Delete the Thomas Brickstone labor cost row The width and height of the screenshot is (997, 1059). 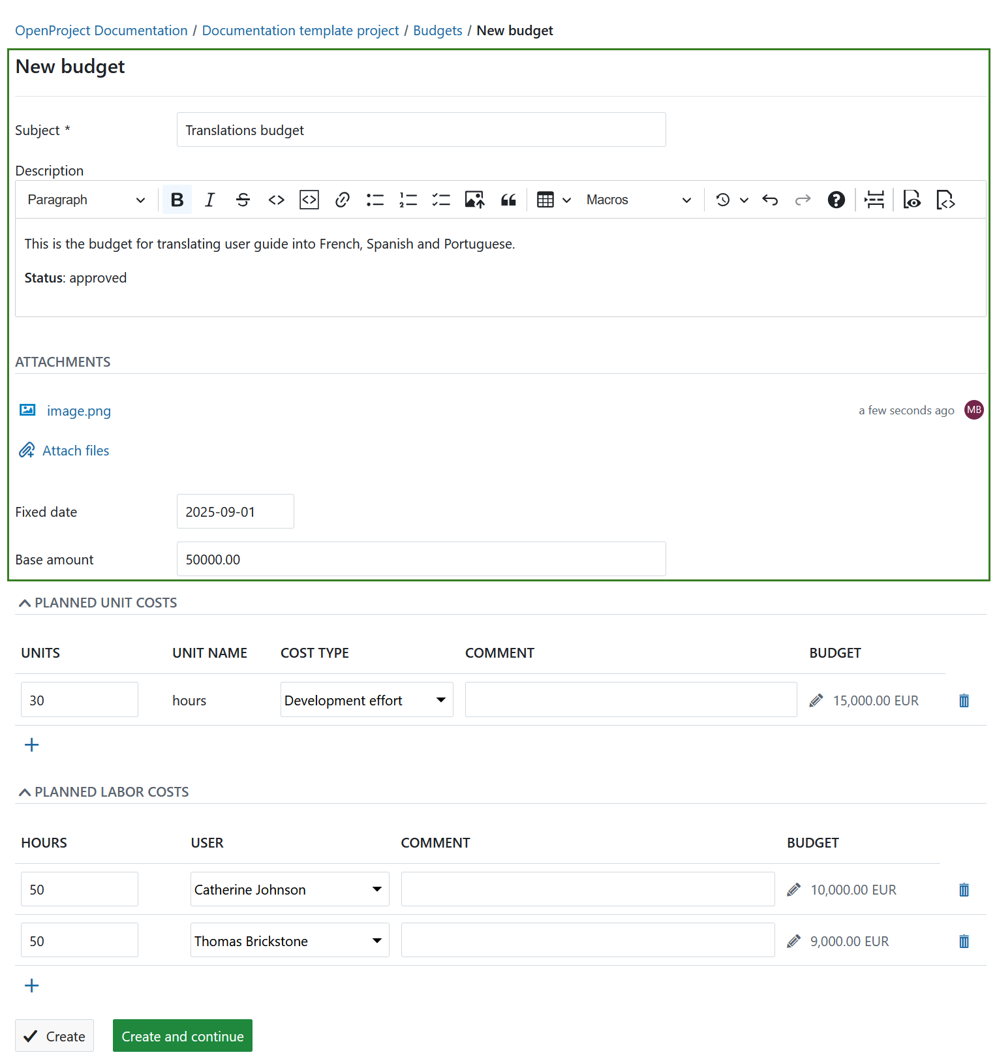(964, 941)
